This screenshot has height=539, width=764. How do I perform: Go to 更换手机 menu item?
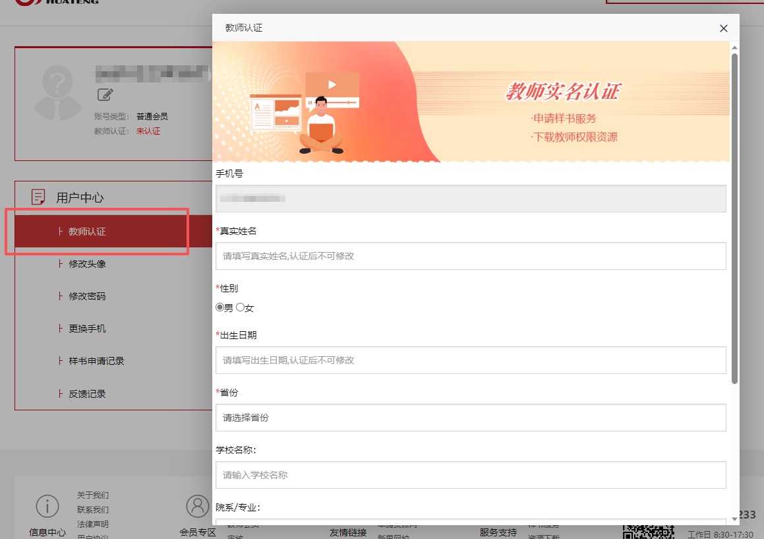coord(87,329)
